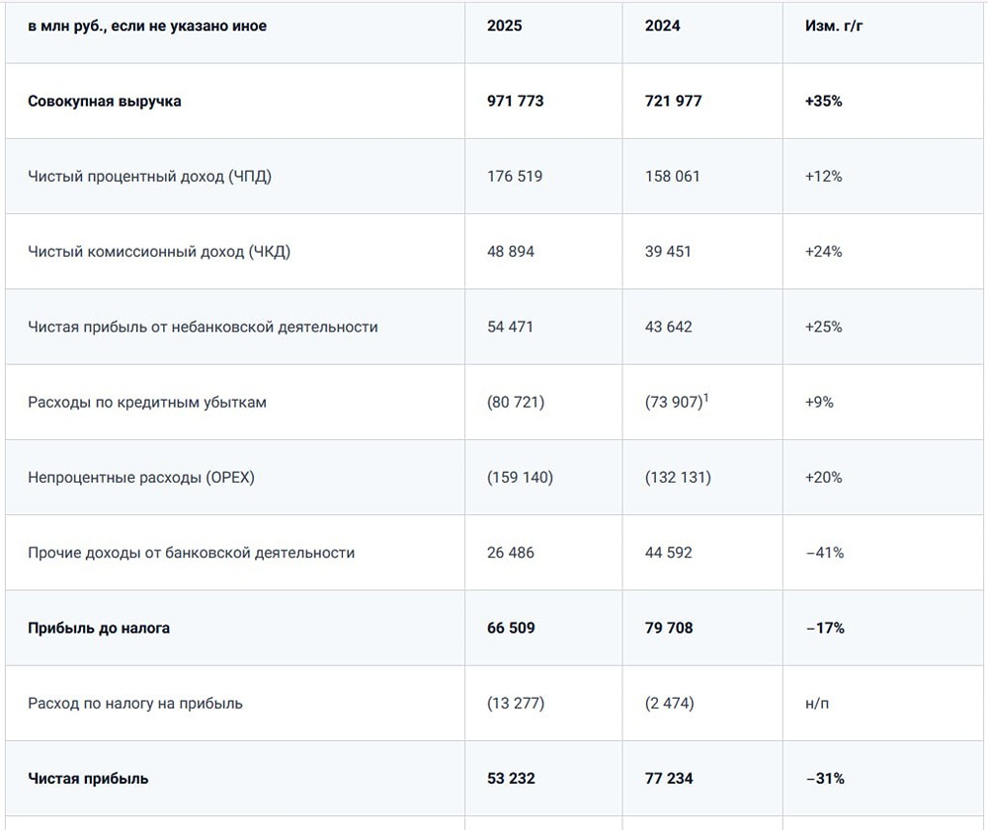Select "Расходы по кредитным убыткам" row label
The image size is (988, 830).
coord(147,403)
